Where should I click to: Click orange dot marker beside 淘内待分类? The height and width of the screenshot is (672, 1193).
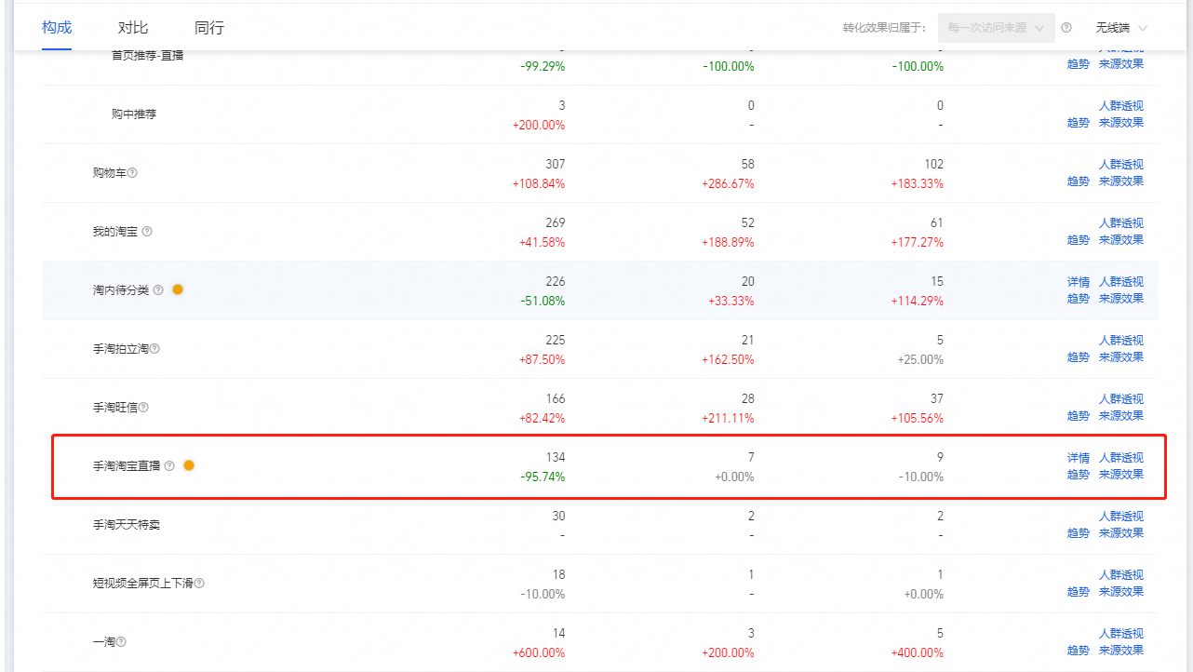point(178,289)
